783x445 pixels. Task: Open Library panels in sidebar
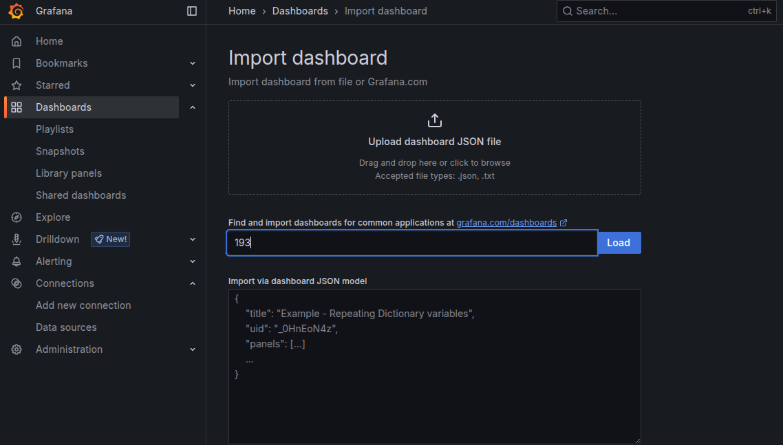pyautogui.click(x=68, y=173)
